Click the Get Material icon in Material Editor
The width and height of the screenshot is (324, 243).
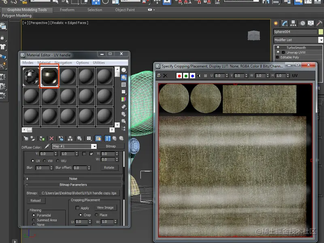point(26,138)
